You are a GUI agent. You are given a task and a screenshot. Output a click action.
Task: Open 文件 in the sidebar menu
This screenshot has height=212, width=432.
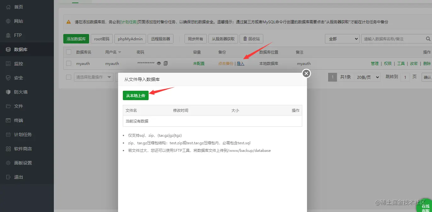[x=19, y=106]
